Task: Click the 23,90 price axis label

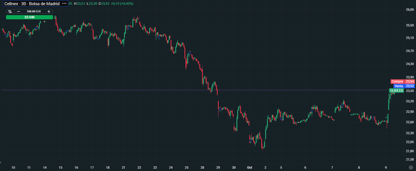Action: click(410, 77)
